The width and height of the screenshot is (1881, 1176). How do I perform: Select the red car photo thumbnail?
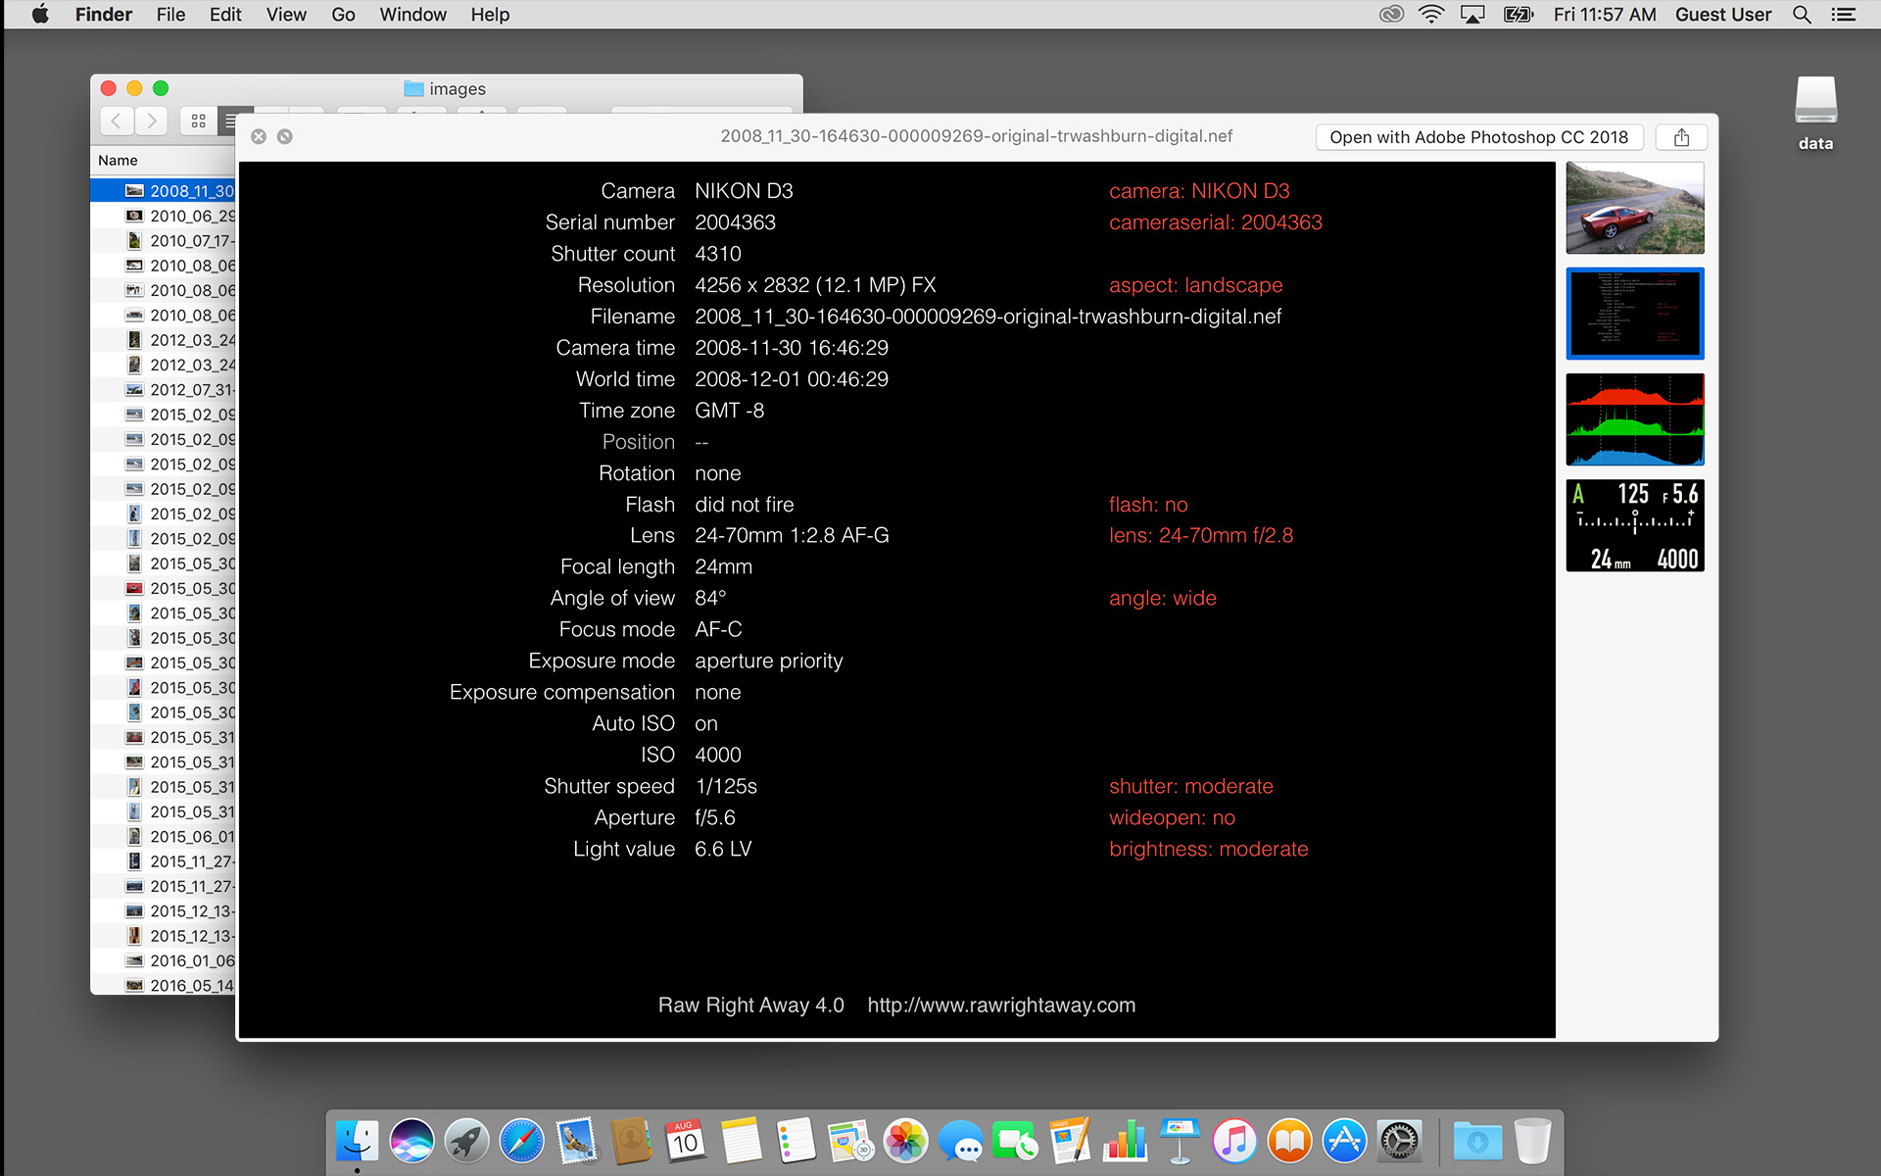pyautogui.click(x=1635, y=208)
